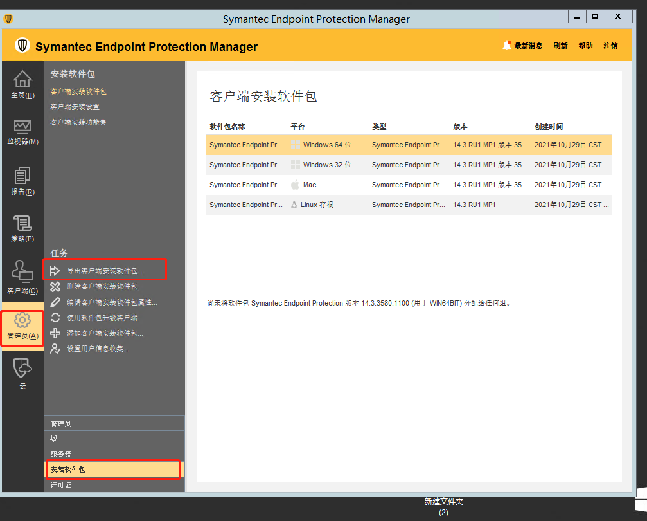Click the Symantec shield logo in header
This screenshot has height=521, width=647.
22,46
